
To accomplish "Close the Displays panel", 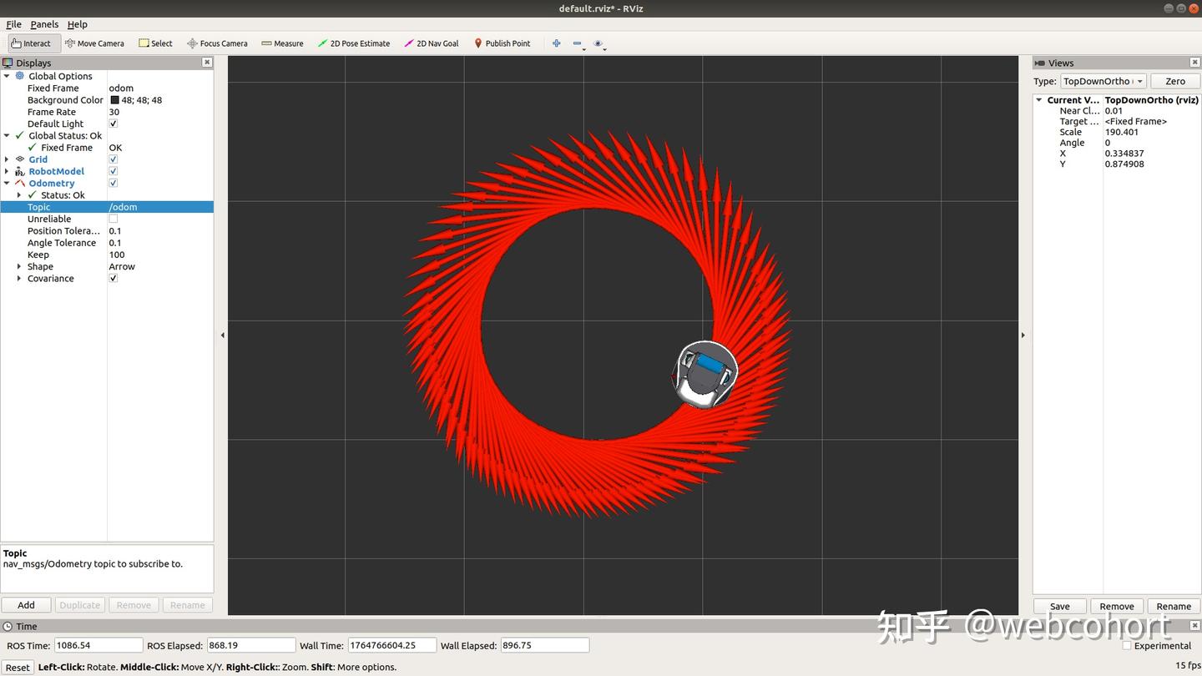I will coord(207,63).
